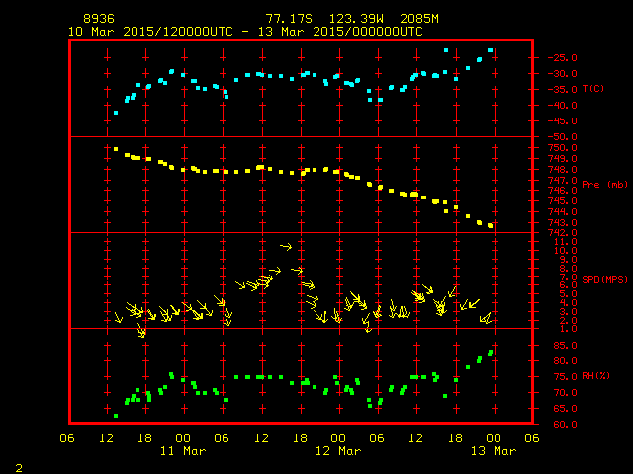Image resolution: width=633 pixels, height=474 pixels.
Task: Select the 11.0 wind speed tick
Action: 566,242
